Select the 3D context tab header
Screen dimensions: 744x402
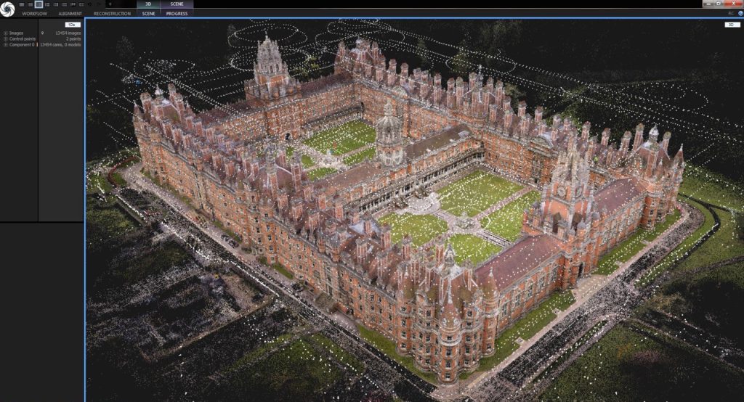[148, 4]
